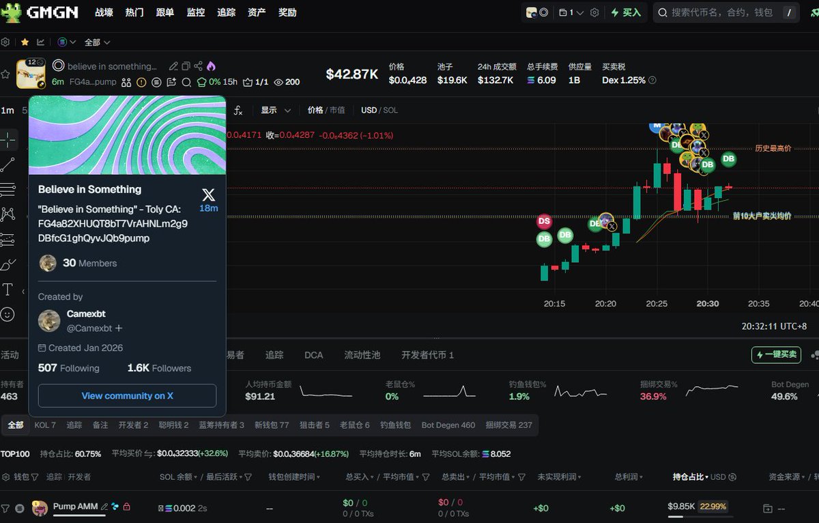Switch chart currency from USD to SOL
The image size is (819, 523).
(x=391, y=110)
